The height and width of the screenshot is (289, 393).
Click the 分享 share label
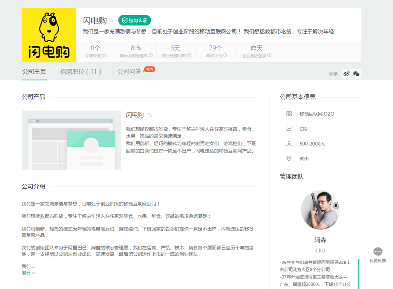(333, 74)
